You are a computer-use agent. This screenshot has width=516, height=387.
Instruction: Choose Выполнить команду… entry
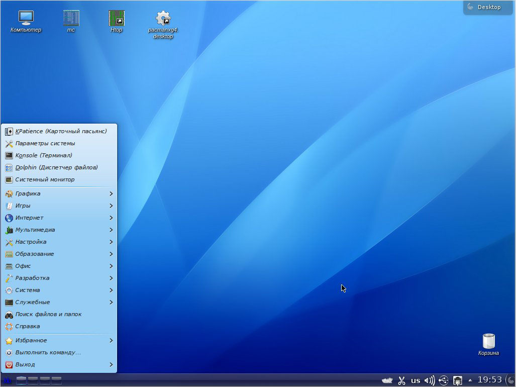[x=59, y=352]
